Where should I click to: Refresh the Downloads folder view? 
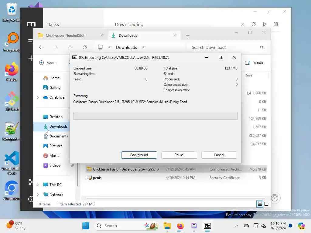point(85,47)
